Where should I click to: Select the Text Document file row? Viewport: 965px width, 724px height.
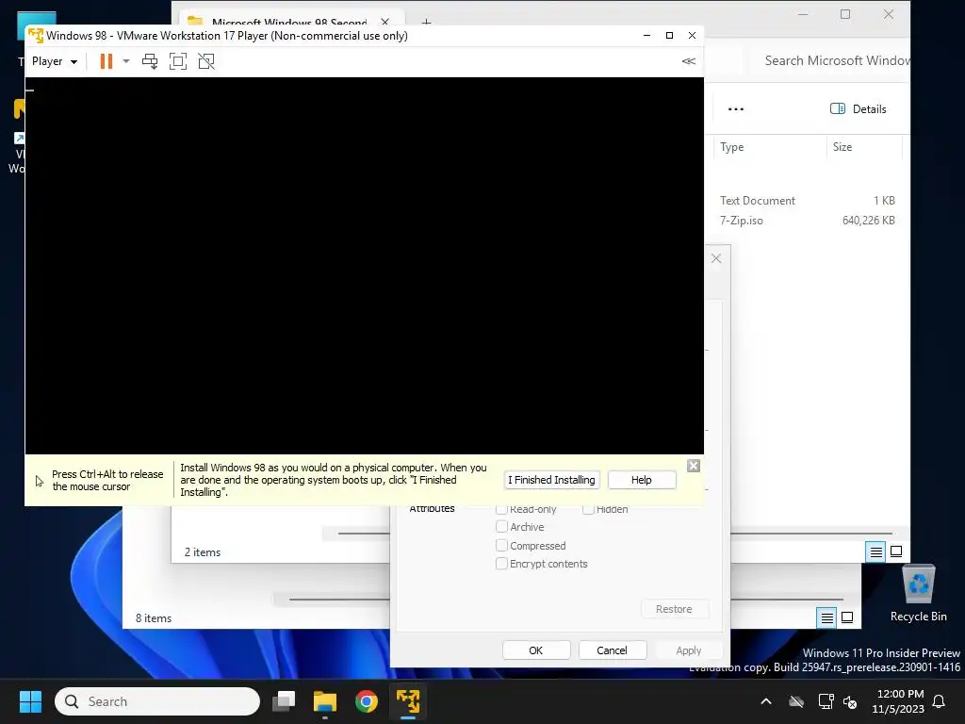[808, 201]
